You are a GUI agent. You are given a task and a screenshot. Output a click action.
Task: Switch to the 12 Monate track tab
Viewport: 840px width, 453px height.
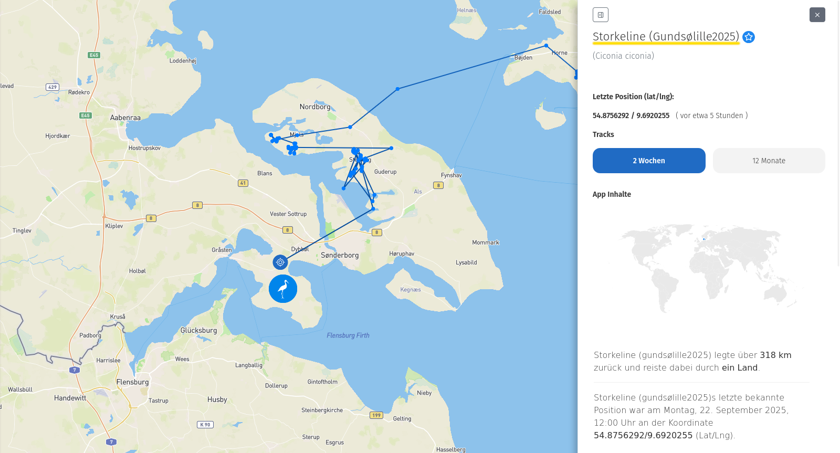click(769, 161)
